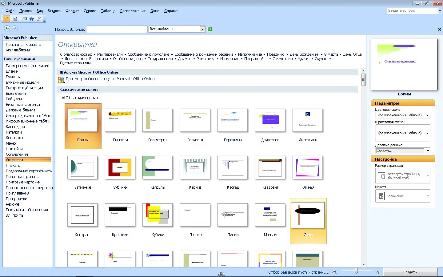Select Календари publication type
Screen dimensions: 443x277
(15, 127)
